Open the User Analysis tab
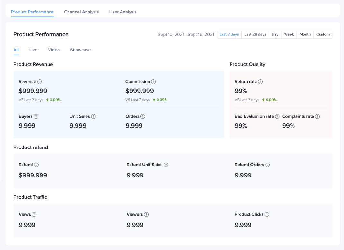The width and height of the screenshot is (344, 250). 123,12
